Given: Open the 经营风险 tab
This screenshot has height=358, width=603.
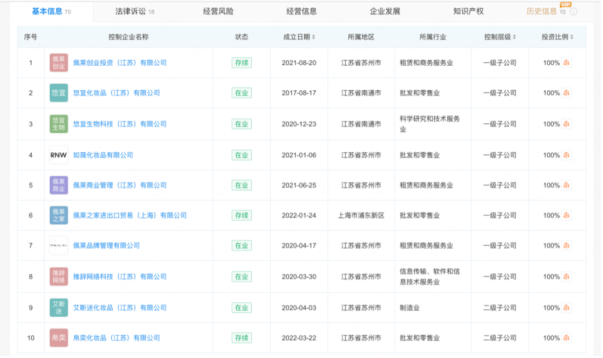Looking at the screenshot, I should [x=218, y=12].
